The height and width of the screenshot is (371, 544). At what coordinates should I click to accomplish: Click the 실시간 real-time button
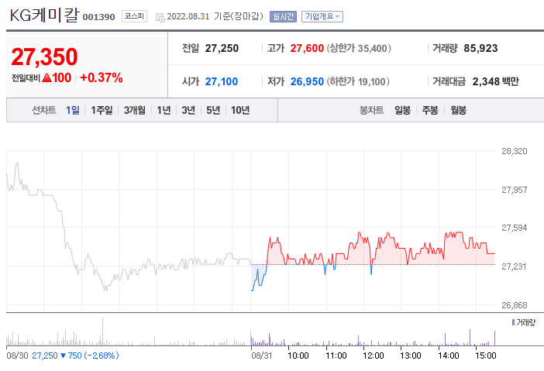coord(283,16)
